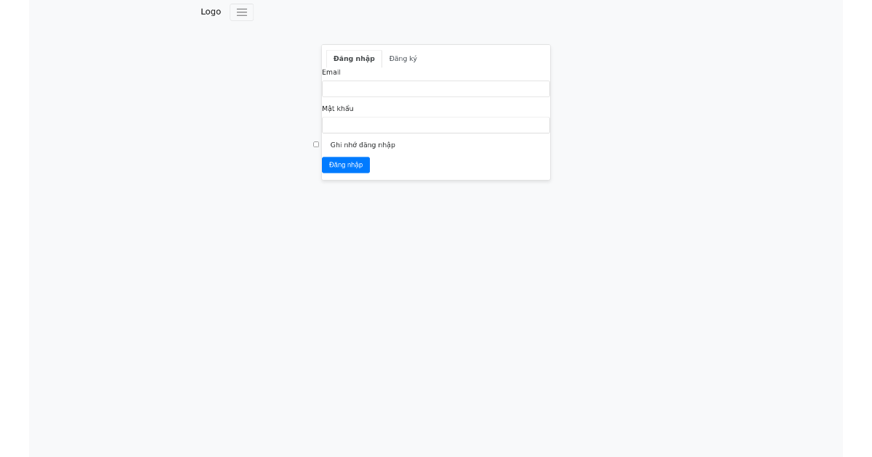Enable the Ghi nhớ đăng nhập checkbox
The width and height of the screenshot is (872, 457).
(316, 144)
